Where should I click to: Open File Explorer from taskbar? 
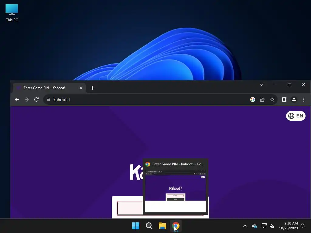162,226
